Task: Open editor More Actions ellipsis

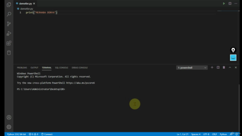Action: tap(236, 3)
